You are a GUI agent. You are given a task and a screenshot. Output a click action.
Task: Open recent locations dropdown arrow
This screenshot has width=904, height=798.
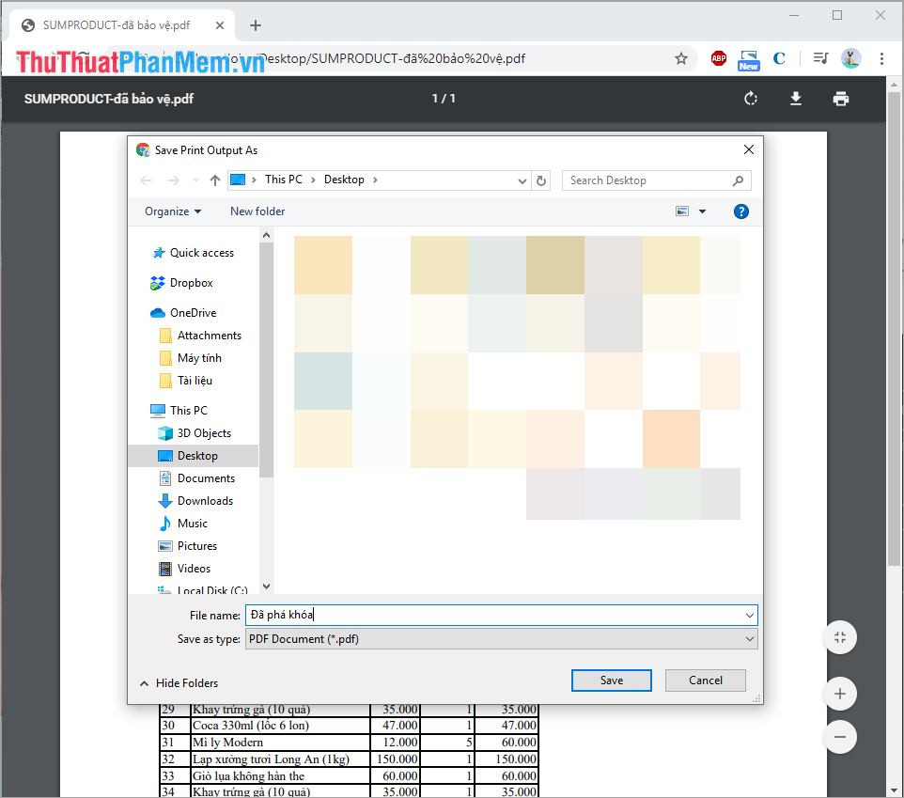click(x=195, y=180)
